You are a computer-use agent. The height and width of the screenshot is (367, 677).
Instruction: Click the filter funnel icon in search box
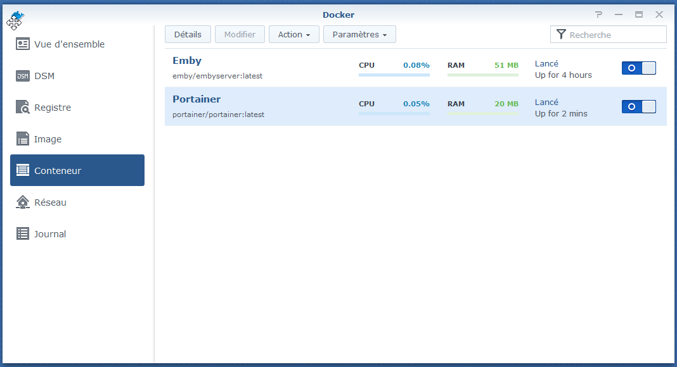[x=561, y=34]
